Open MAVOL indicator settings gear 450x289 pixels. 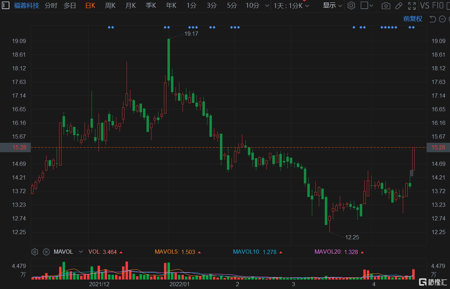[x=35, y=252]
